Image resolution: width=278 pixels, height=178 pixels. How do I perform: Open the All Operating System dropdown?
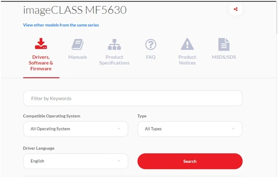coord(76,129)
